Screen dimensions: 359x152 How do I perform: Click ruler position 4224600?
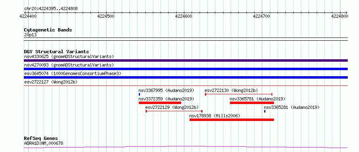point(184,16)
